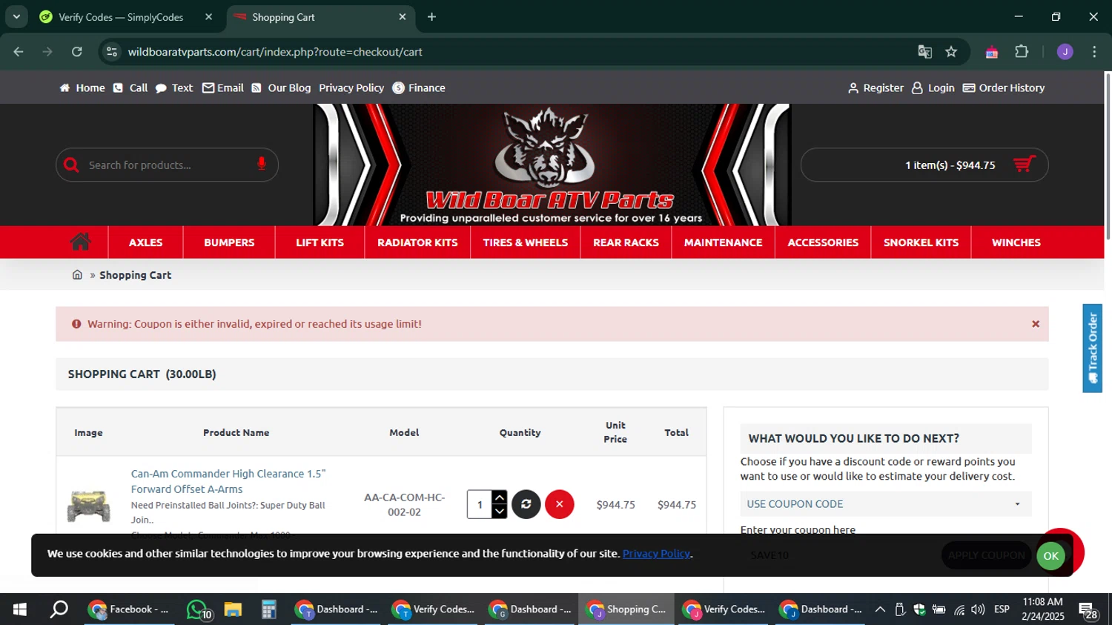This screenshot has width=1112, height=625.
Task: Click the Email link
Action: coord(223,87)
